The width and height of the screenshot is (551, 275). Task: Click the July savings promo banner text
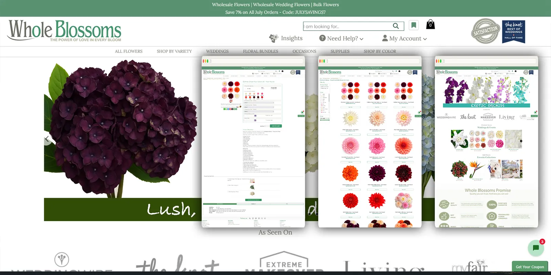pos(275,12)
